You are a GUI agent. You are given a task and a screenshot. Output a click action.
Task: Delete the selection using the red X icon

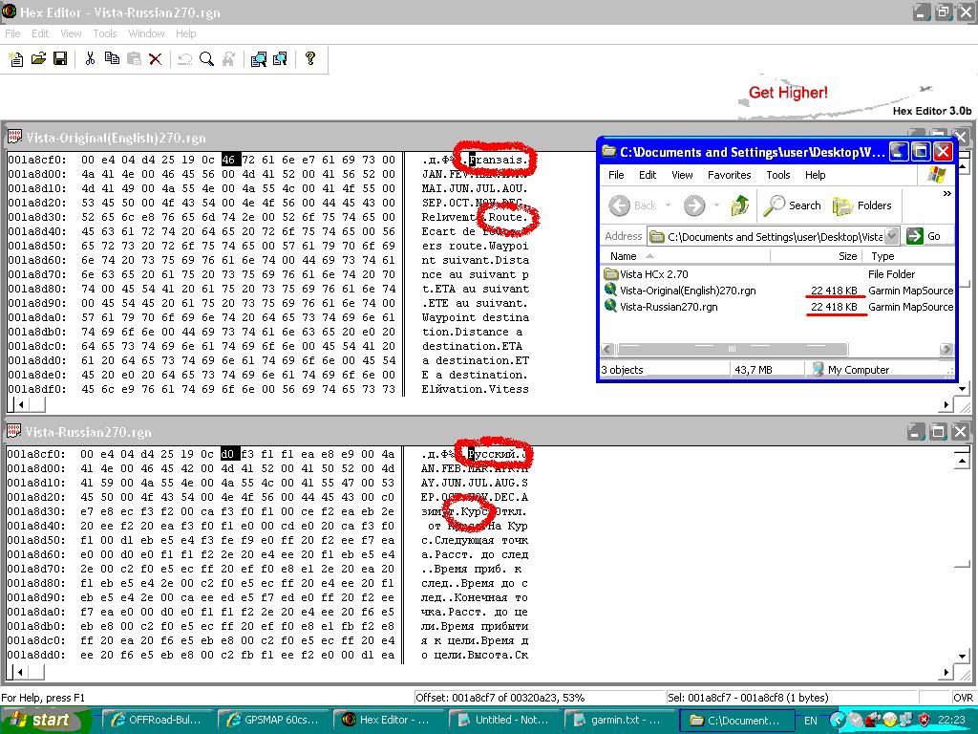point(156,59)
